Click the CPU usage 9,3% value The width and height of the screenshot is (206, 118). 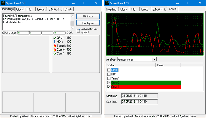point(70,33)
